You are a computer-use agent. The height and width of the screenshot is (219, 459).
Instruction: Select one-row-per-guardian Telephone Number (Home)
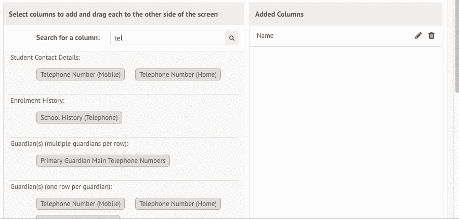click(x=178, y=204)
